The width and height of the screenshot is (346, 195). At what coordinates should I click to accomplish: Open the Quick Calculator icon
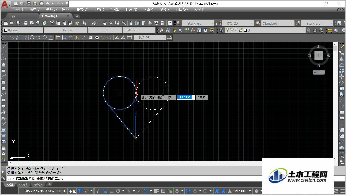pos(163,23)
